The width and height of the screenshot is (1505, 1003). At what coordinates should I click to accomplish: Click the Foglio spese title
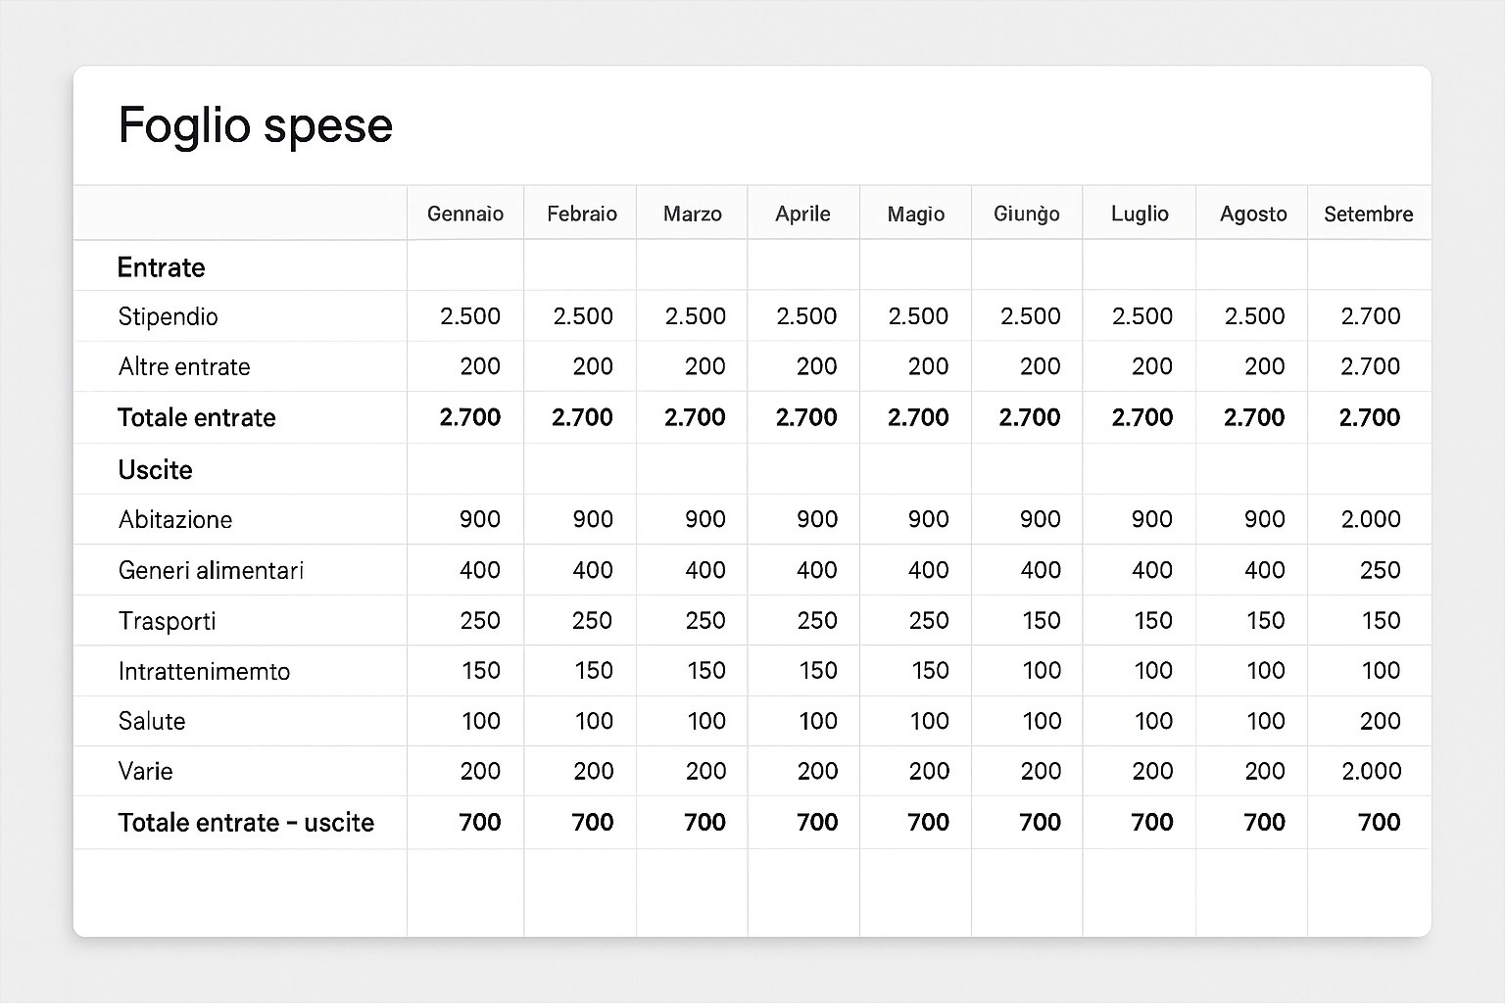(255, 124)
